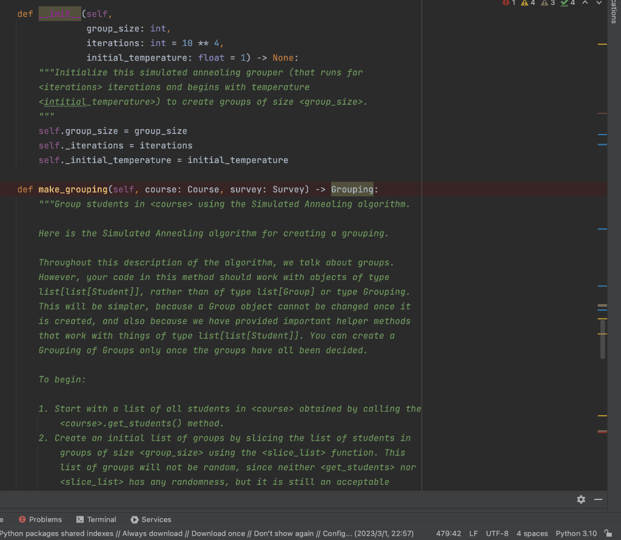The height and width of the screenshot is (540, 621).
Task: Change indentation 4 spaces setting
Action: (x=532, y=533)
